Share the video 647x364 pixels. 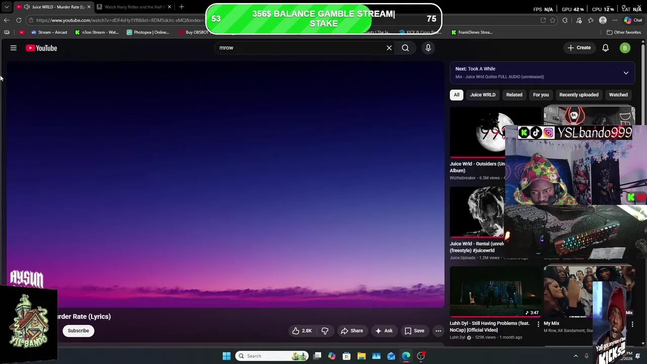[x=352, y=331]
